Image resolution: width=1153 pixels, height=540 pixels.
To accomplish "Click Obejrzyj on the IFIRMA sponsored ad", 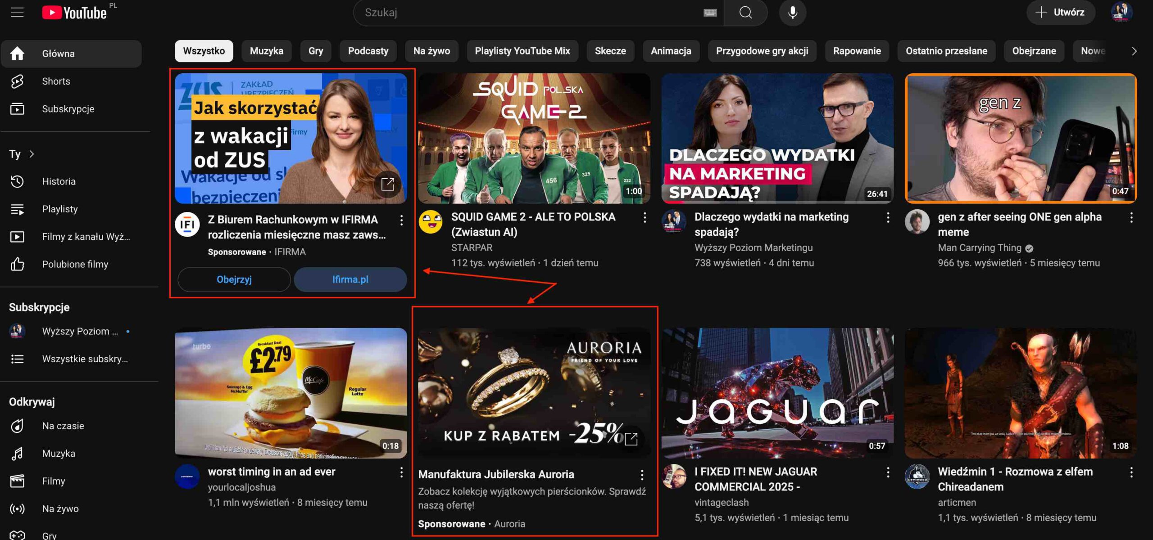I will pyautogui.click(x=234, y=279).
